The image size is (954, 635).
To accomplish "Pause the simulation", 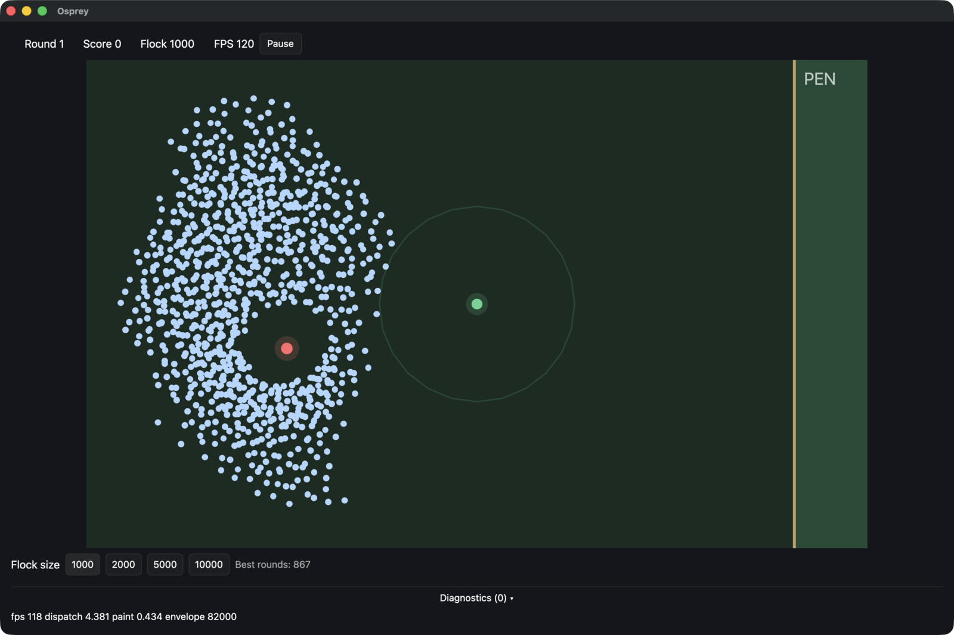I will [280, 44].
